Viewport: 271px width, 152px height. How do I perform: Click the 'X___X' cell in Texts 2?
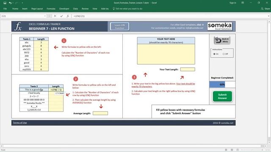(34, 106)
